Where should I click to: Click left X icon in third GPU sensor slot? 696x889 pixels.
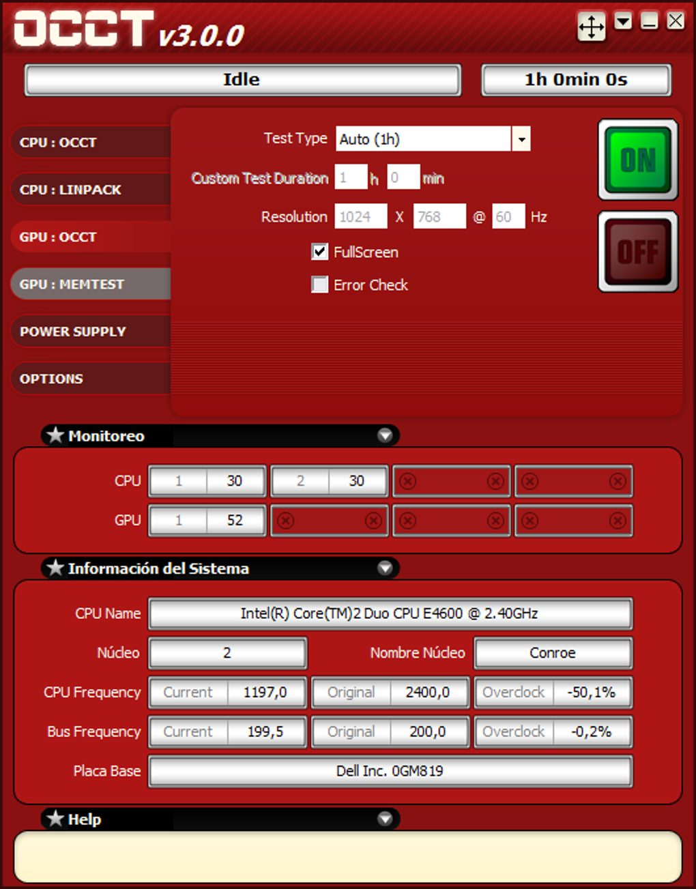408,521
